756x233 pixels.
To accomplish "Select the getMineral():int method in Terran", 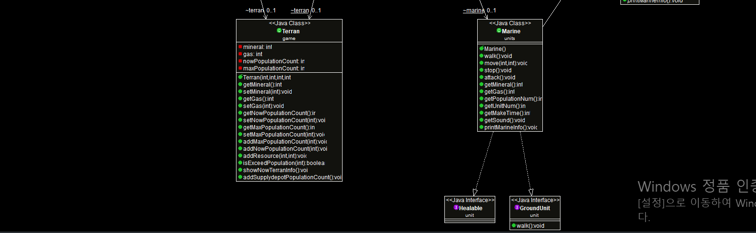I will point(262,85).
